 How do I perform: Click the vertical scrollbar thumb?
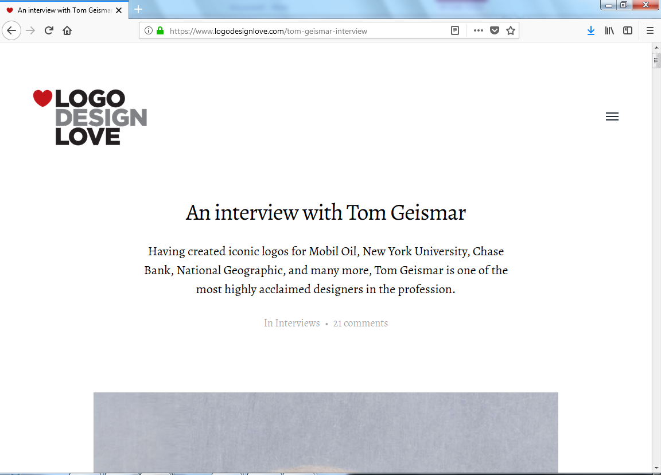point(656,60)
